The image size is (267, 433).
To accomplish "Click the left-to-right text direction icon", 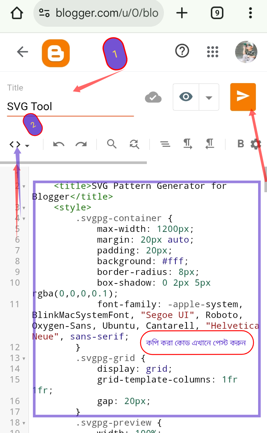I will point(188,144).
